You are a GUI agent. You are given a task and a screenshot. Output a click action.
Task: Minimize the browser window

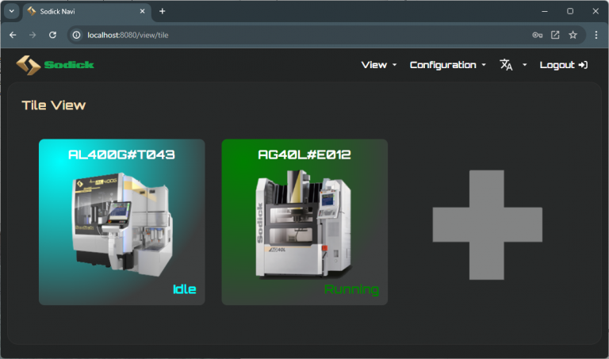tap(545, 11)
